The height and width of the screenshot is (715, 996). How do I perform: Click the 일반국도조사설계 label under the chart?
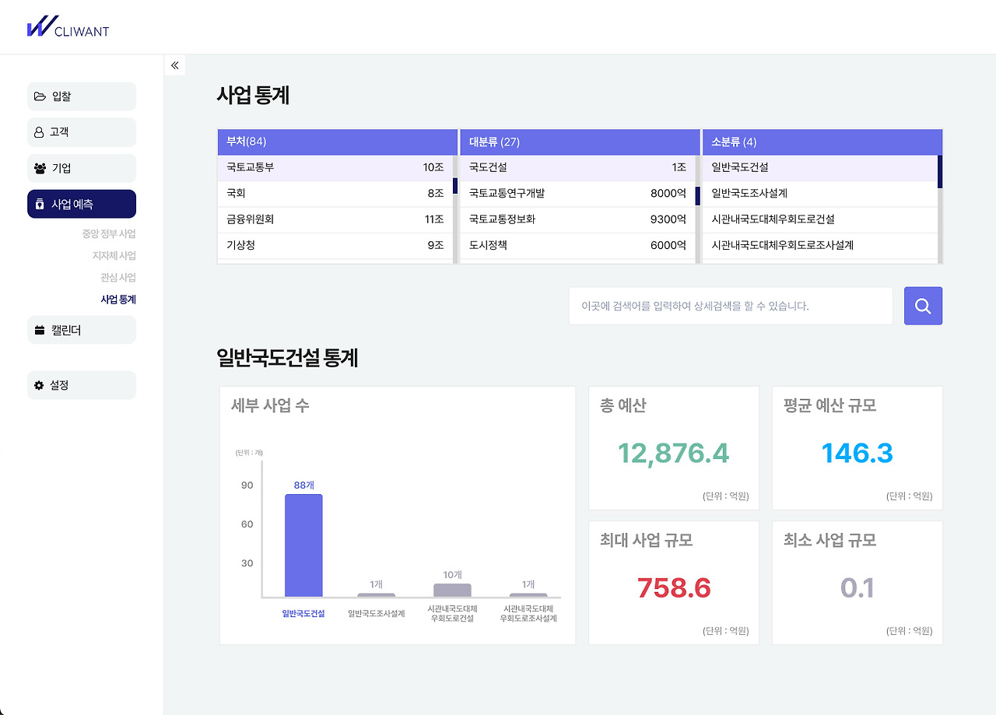tap(377, 614)
